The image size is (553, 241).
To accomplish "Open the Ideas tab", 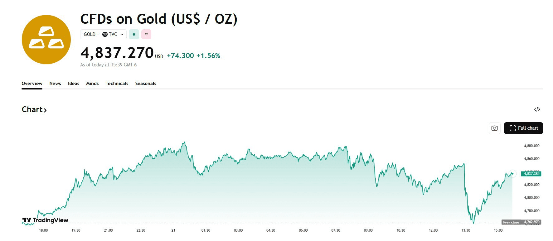I will [74, 84].
